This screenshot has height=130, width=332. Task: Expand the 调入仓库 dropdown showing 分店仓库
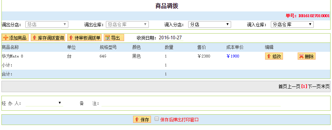click(292, 25)
